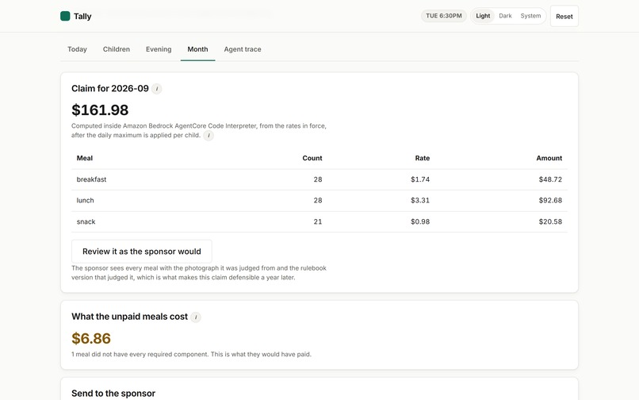Click the 1 meal did not have text

pyautogui.click(x=191, y=354)
